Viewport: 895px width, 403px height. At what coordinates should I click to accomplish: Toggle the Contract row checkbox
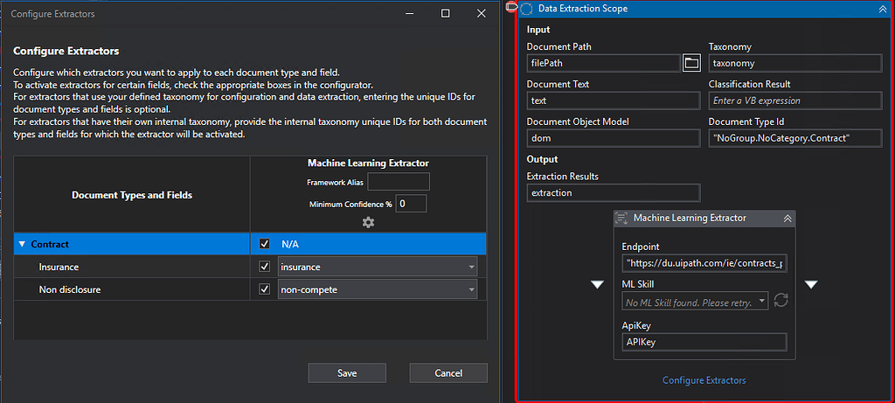pos(265,244)
